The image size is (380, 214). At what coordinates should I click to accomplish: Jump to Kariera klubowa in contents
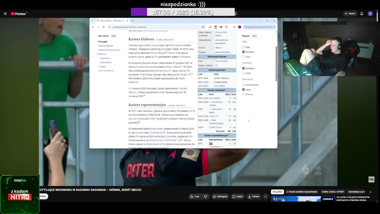[106, 46]
